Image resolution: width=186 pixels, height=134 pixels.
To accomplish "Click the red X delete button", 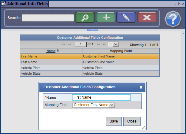I will [x=147, y=18].
